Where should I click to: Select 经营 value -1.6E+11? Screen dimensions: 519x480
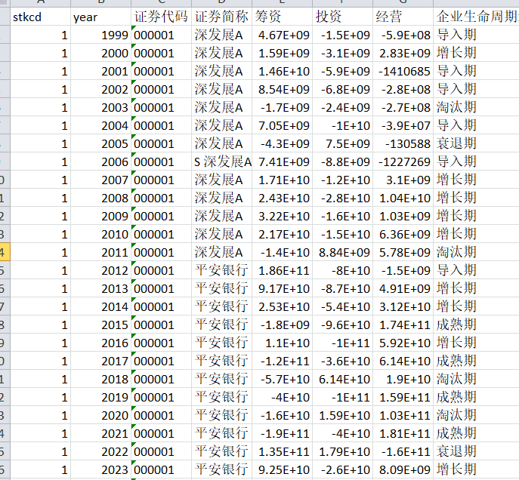(x=403, y=451)
